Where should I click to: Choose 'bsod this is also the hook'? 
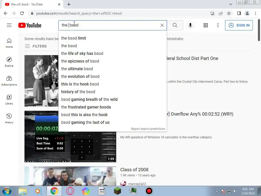click(x=112, y=115)
